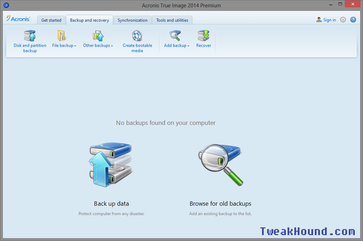
Task: Click the Recover green arrow icon
Action: click(203, 36)
